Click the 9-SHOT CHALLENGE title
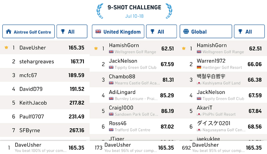 click(135, 7)
